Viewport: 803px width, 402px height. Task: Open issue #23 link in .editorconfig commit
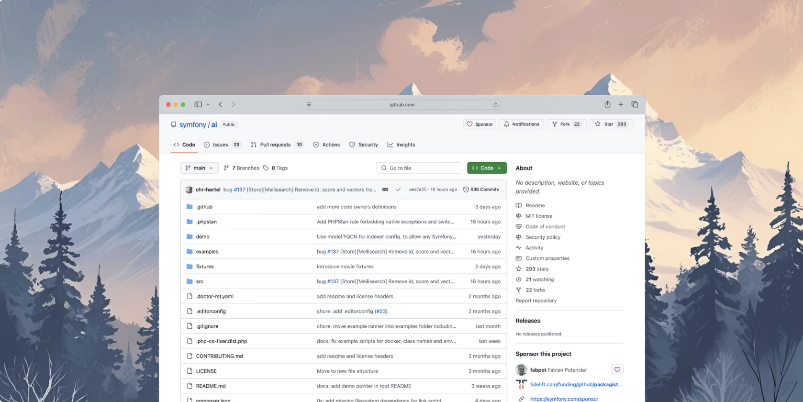[x=381, y=311]
